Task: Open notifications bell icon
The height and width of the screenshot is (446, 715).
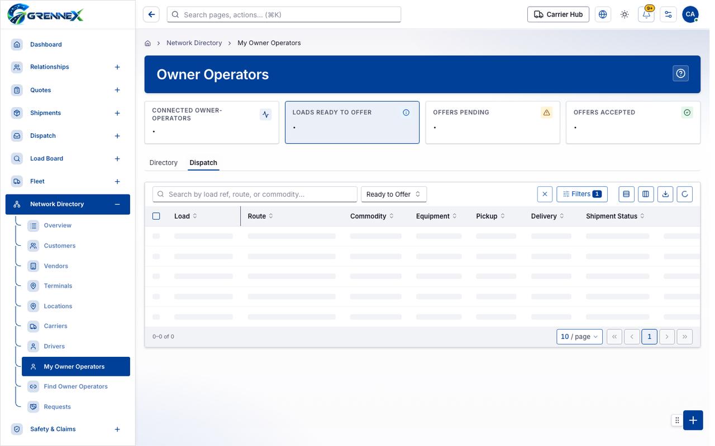Action: [x=646, y=14]
